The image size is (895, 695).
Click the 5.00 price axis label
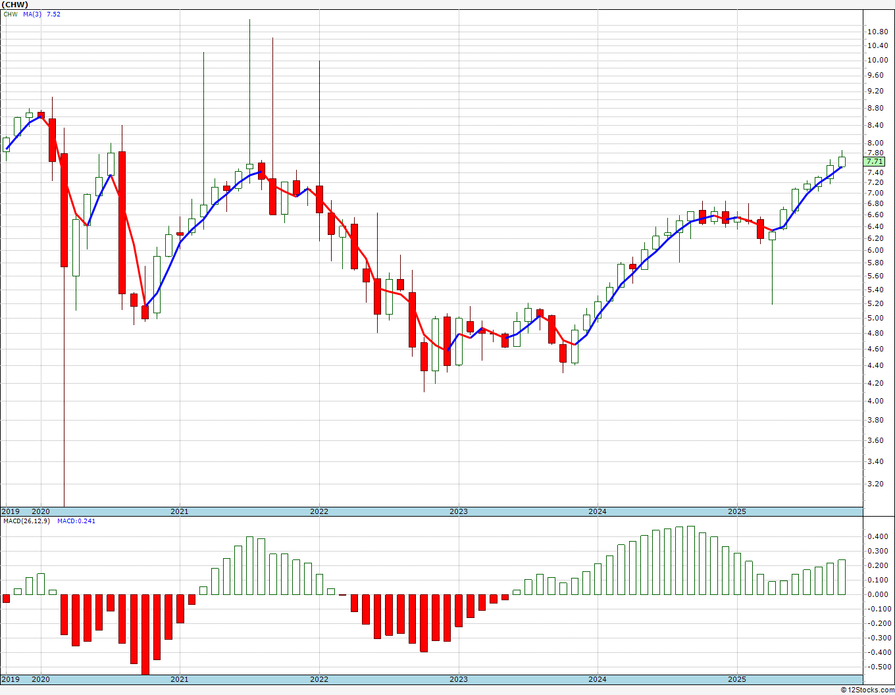(875, 318)
